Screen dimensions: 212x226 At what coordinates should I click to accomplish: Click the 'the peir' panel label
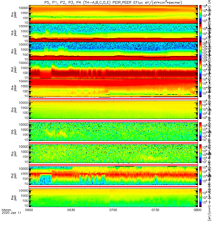coord(14,197)
